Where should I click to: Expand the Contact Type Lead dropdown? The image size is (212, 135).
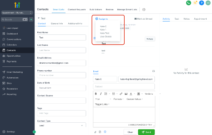click(x=62, y=125)
